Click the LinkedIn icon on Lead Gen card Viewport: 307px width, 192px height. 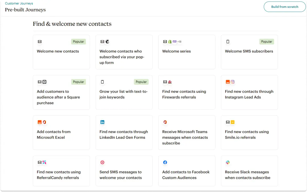pyautogui.click(x=102, y=122)
